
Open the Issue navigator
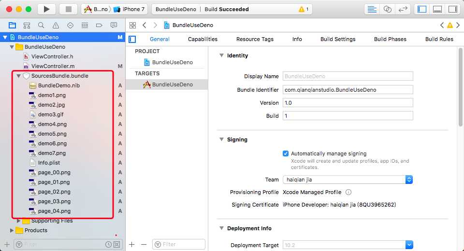tap(56, 26)
